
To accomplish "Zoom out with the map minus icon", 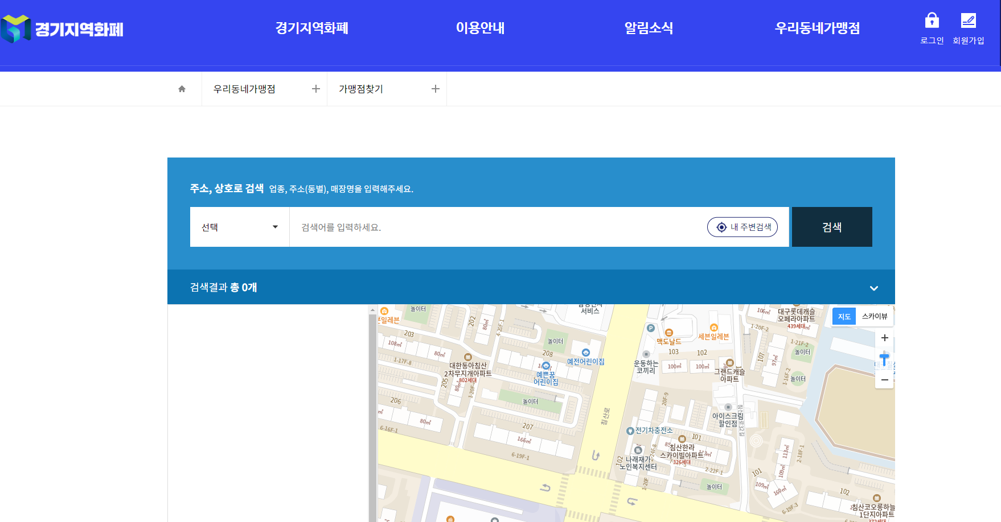I will coord(884,380).
